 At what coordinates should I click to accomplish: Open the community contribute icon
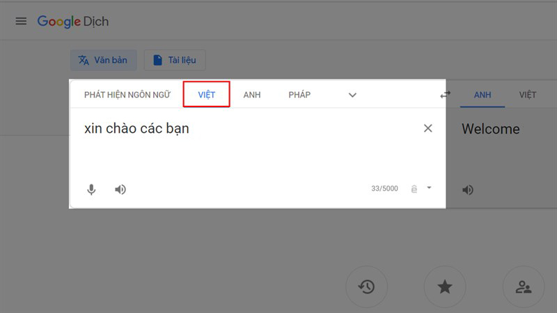[x=524, y=287]
